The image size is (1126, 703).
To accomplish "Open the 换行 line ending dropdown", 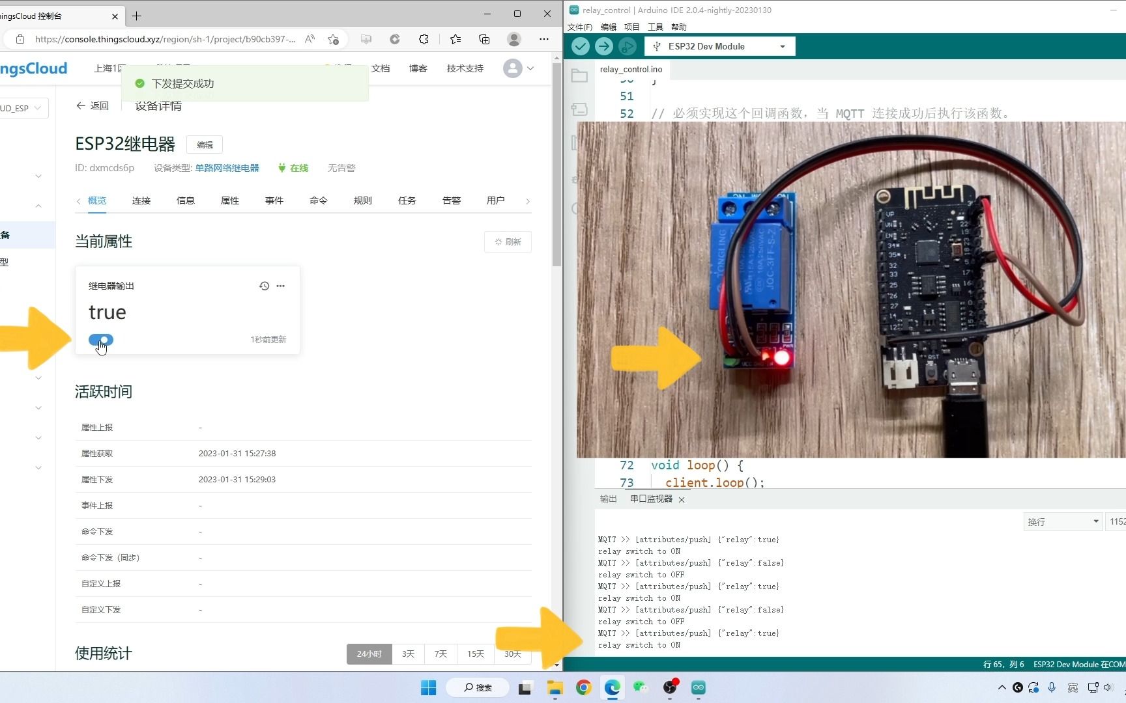I will coord(1062,521).
